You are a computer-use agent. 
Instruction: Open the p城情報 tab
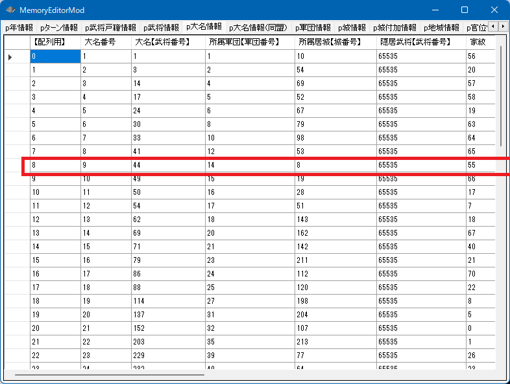(352, 28)
